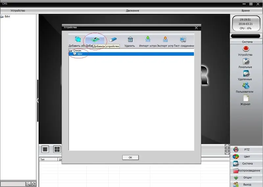Open Экспорт устройств from the dialog toolbar
Screen dimensions: 263x187
(165, 40)
